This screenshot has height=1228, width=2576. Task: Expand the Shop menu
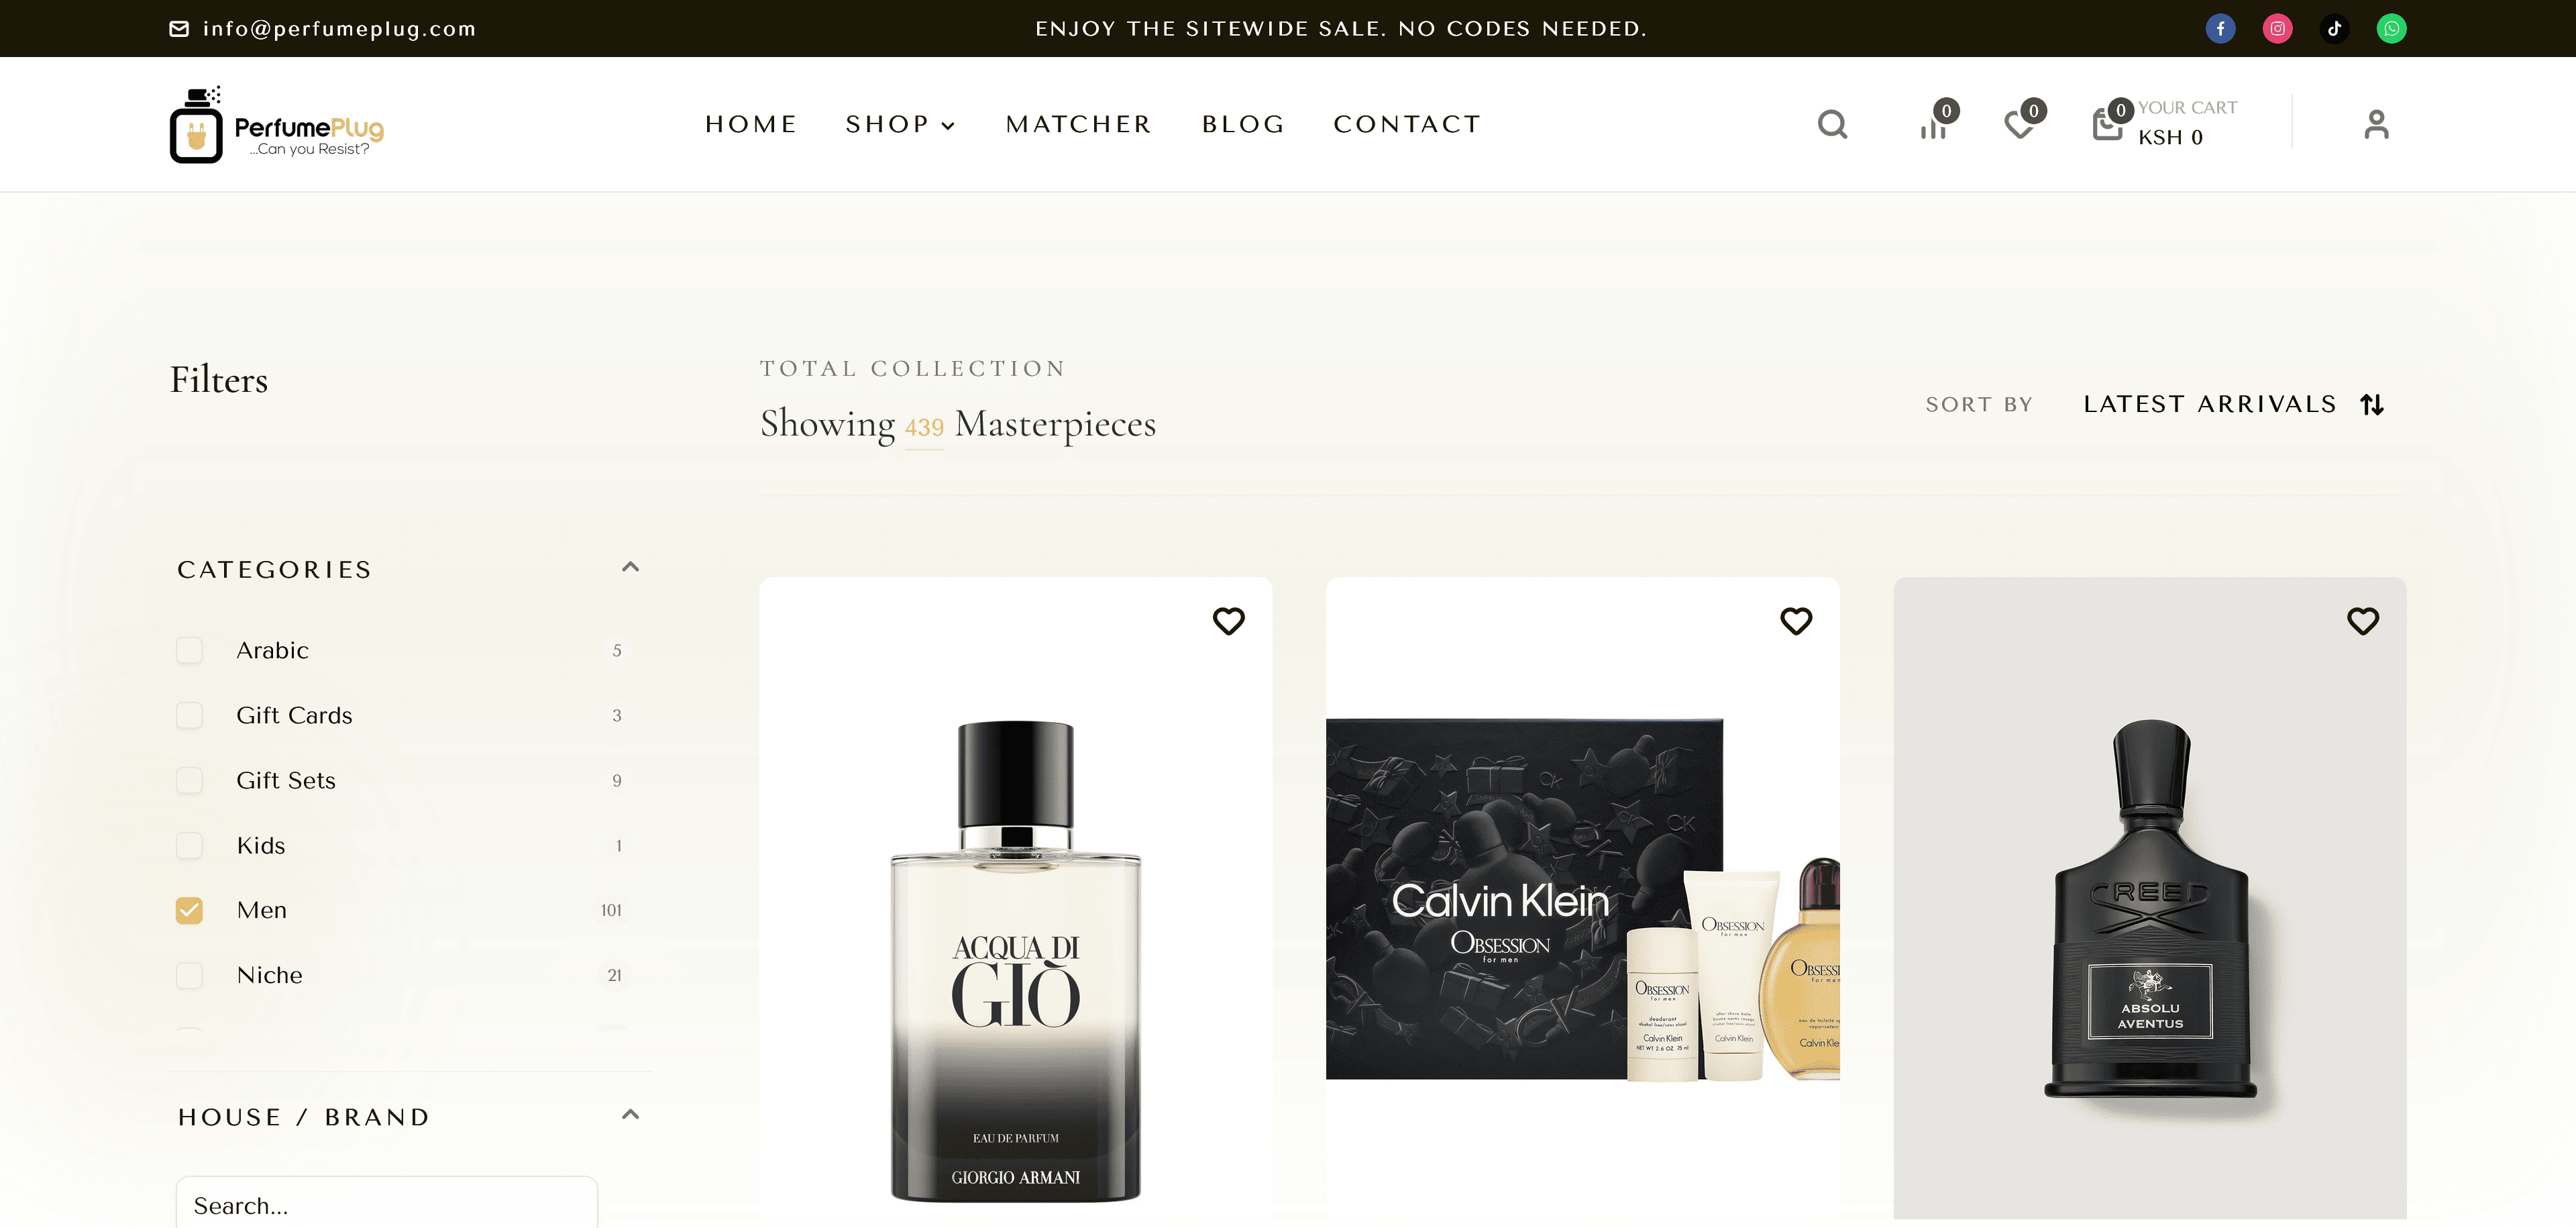point(900,124)
